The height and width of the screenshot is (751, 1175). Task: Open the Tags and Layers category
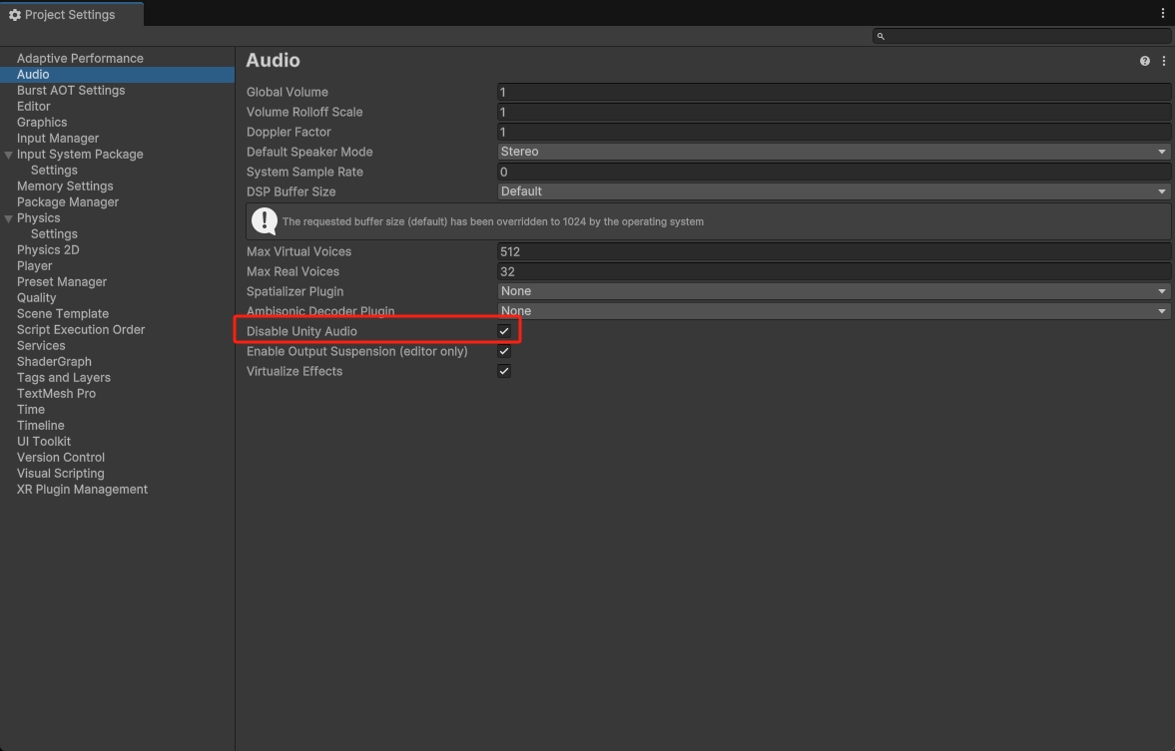click(64, 378)
